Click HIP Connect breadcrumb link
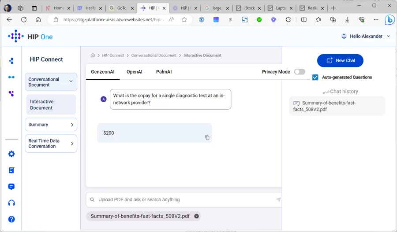 coord(113,55)
